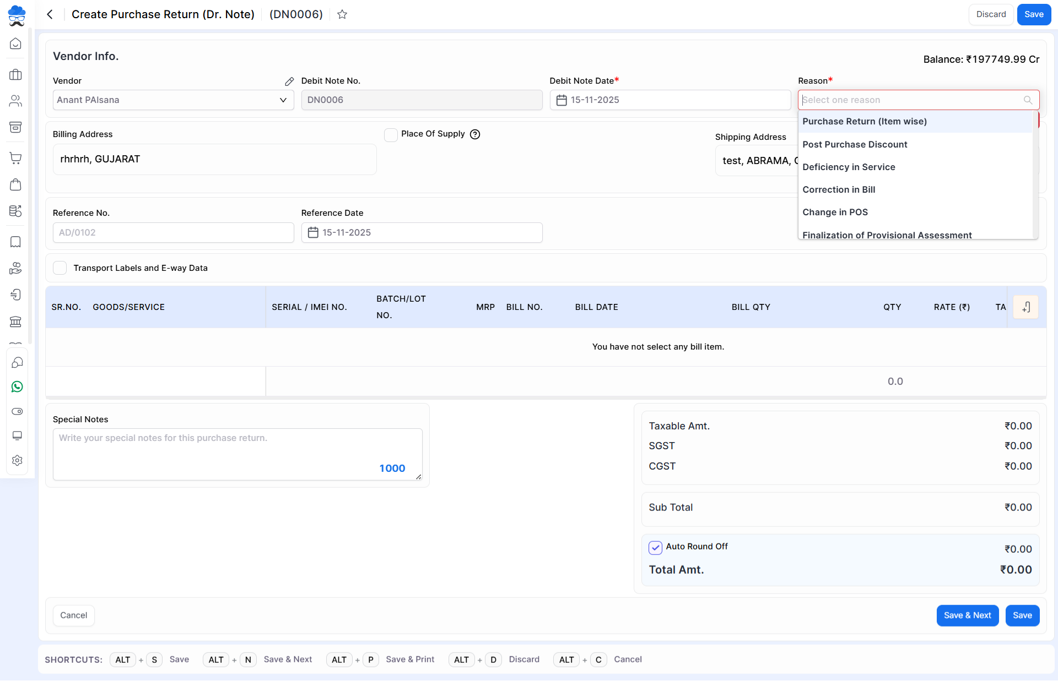Check Transport Labels and E-way Data
The height and width of the screenshot is (681, 1058).
pos(60,268)
